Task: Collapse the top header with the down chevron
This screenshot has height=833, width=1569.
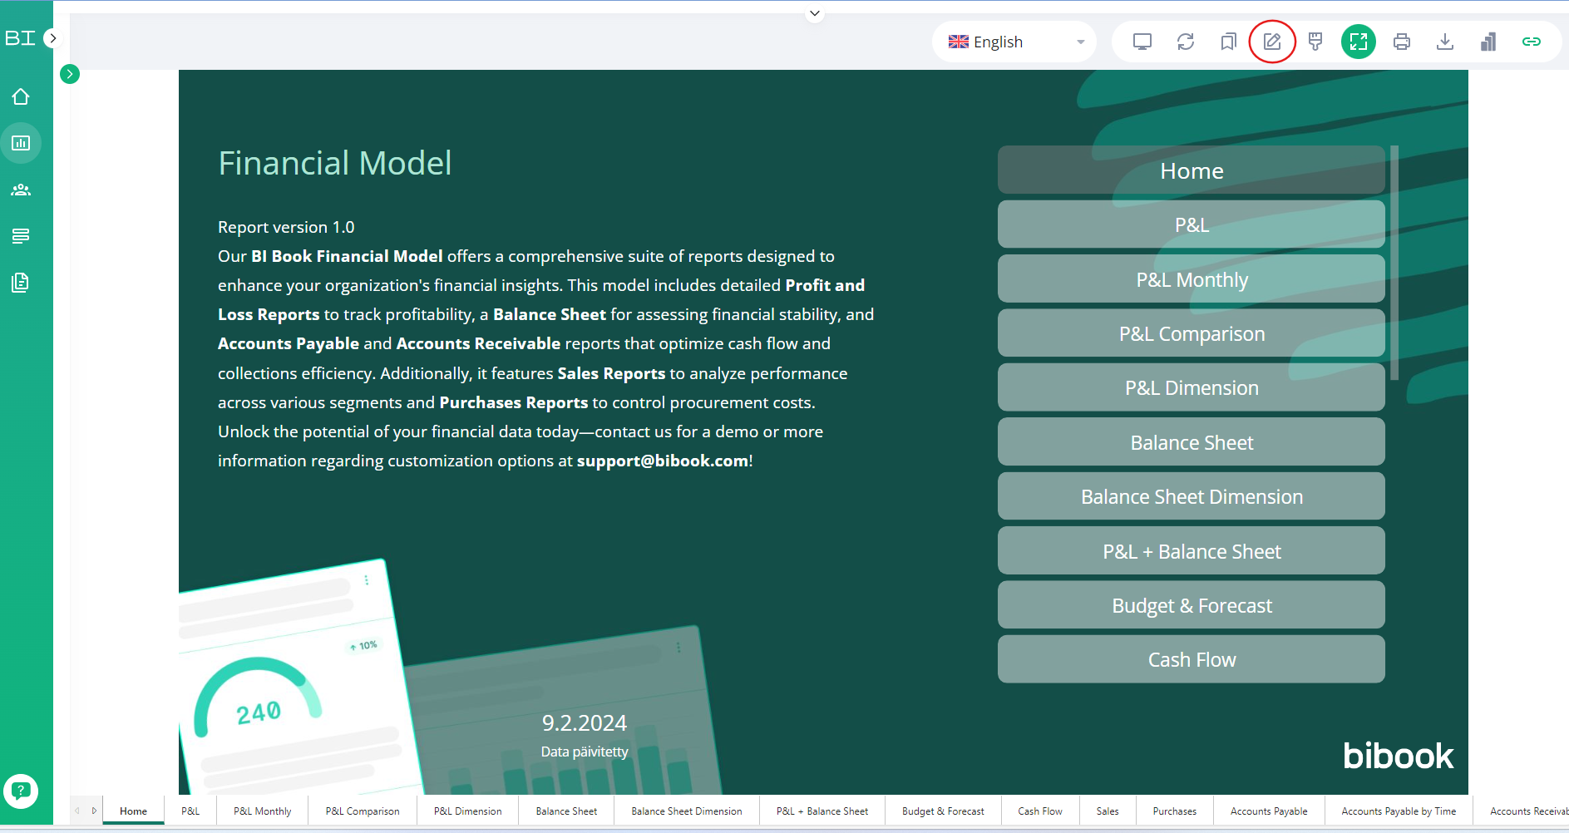Action: coord(815,13)
